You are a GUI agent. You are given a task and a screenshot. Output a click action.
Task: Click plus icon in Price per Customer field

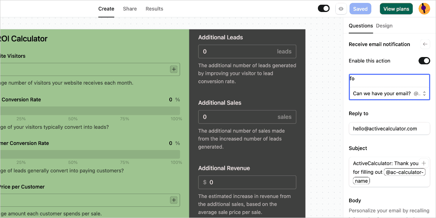pos(174,200)
